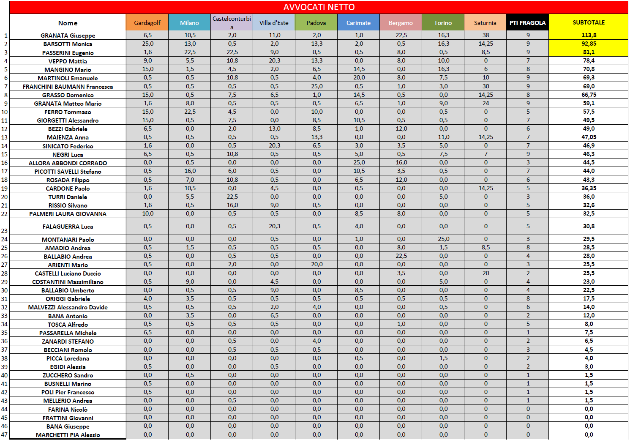Click row number 23
Screen dimensions: 630x440
coord(4,231)
